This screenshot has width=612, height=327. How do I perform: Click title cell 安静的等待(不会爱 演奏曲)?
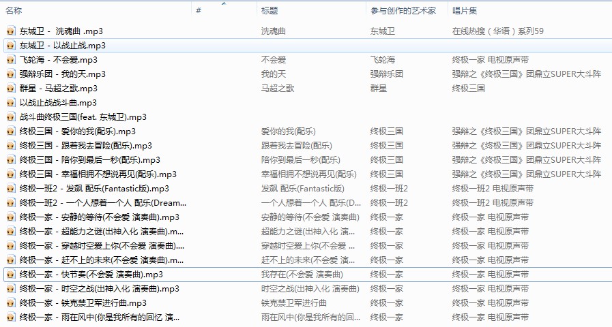tap(310, 217)
